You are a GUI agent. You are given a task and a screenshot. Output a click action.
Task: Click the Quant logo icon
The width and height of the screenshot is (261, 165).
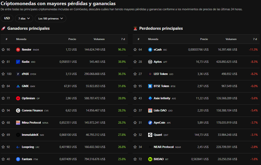click(150, 135)
